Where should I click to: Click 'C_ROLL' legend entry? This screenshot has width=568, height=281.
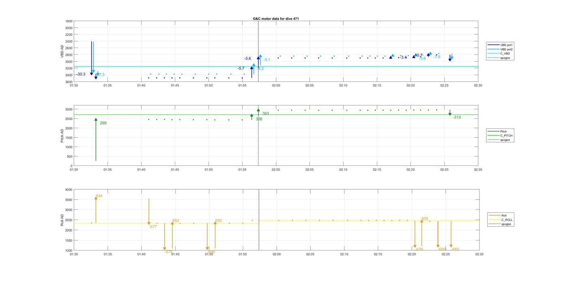click(507, 220)
